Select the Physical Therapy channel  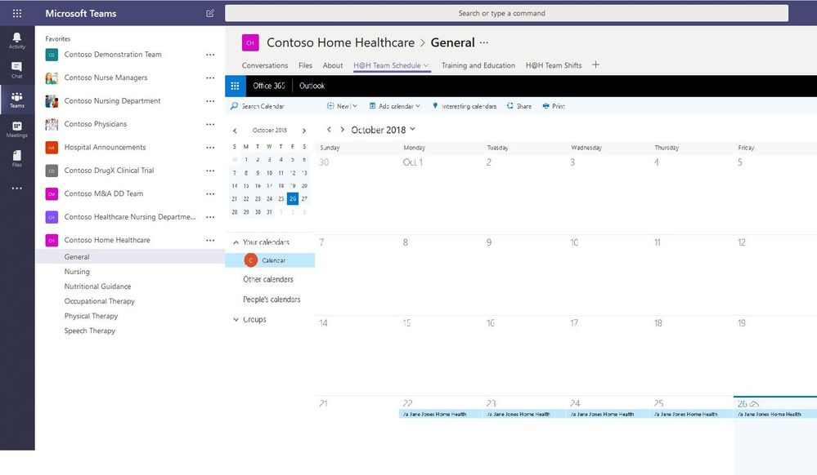(91, 317)
